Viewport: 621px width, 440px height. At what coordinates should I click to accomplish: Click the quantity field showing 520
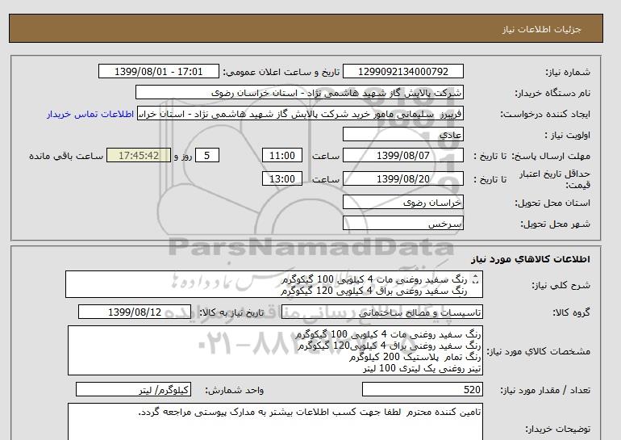click(x=422, y=389)
